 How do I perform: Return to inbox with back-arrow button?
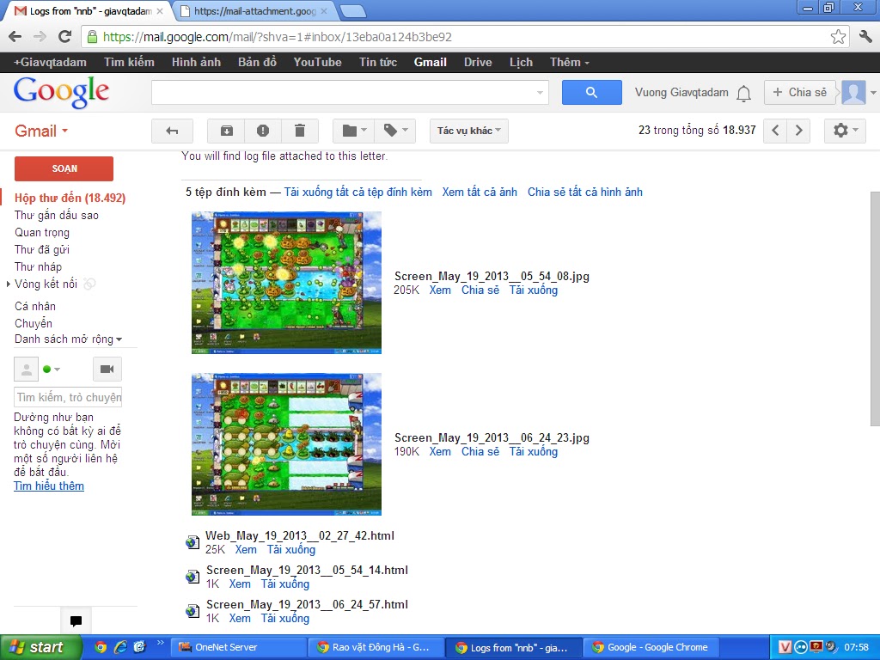pos(172,131)
